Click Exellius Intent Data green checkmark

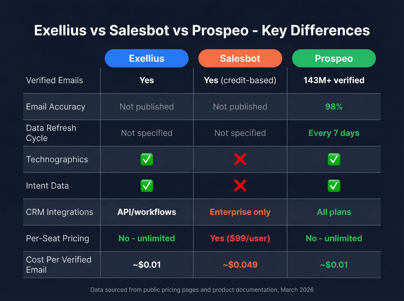coord(147,186)
